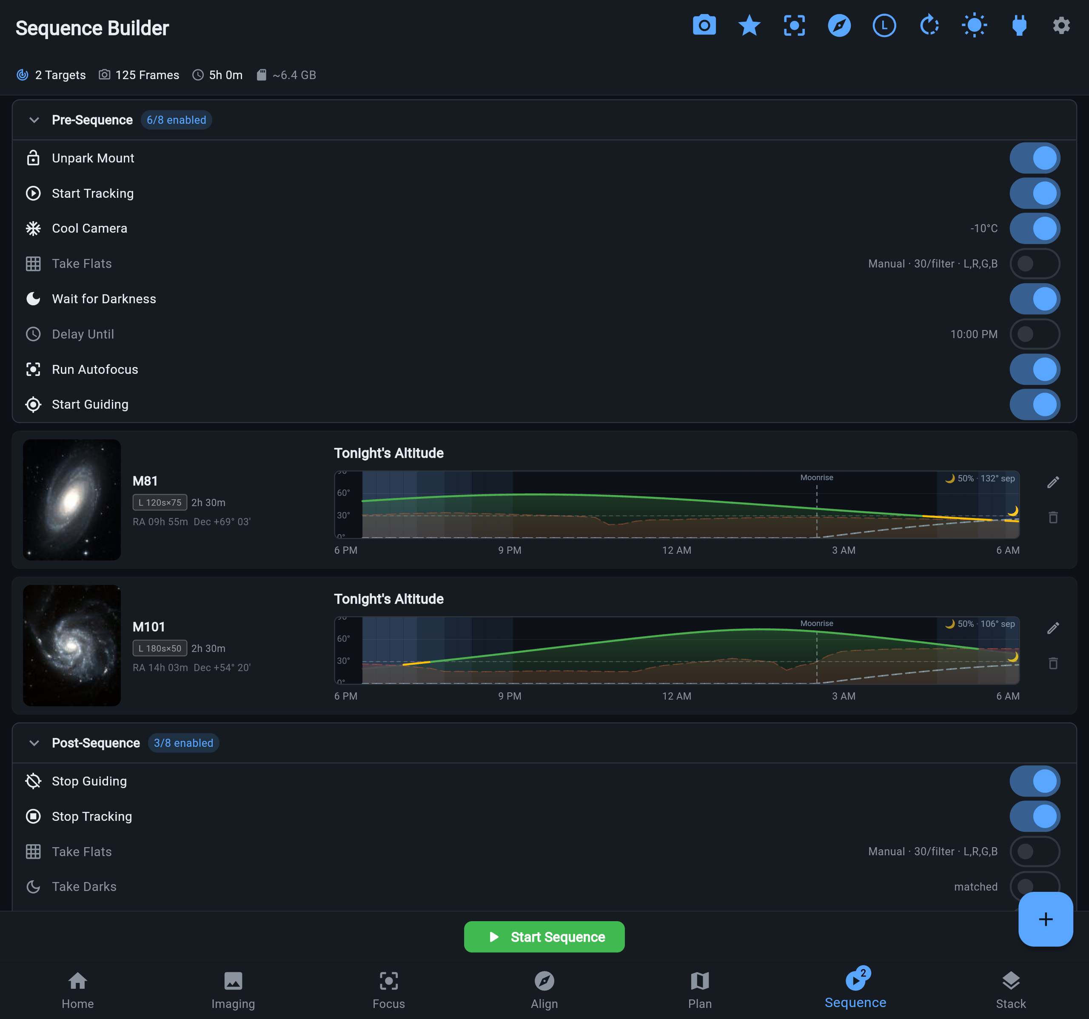Click the Run Autofocus icon

(34, 369)
